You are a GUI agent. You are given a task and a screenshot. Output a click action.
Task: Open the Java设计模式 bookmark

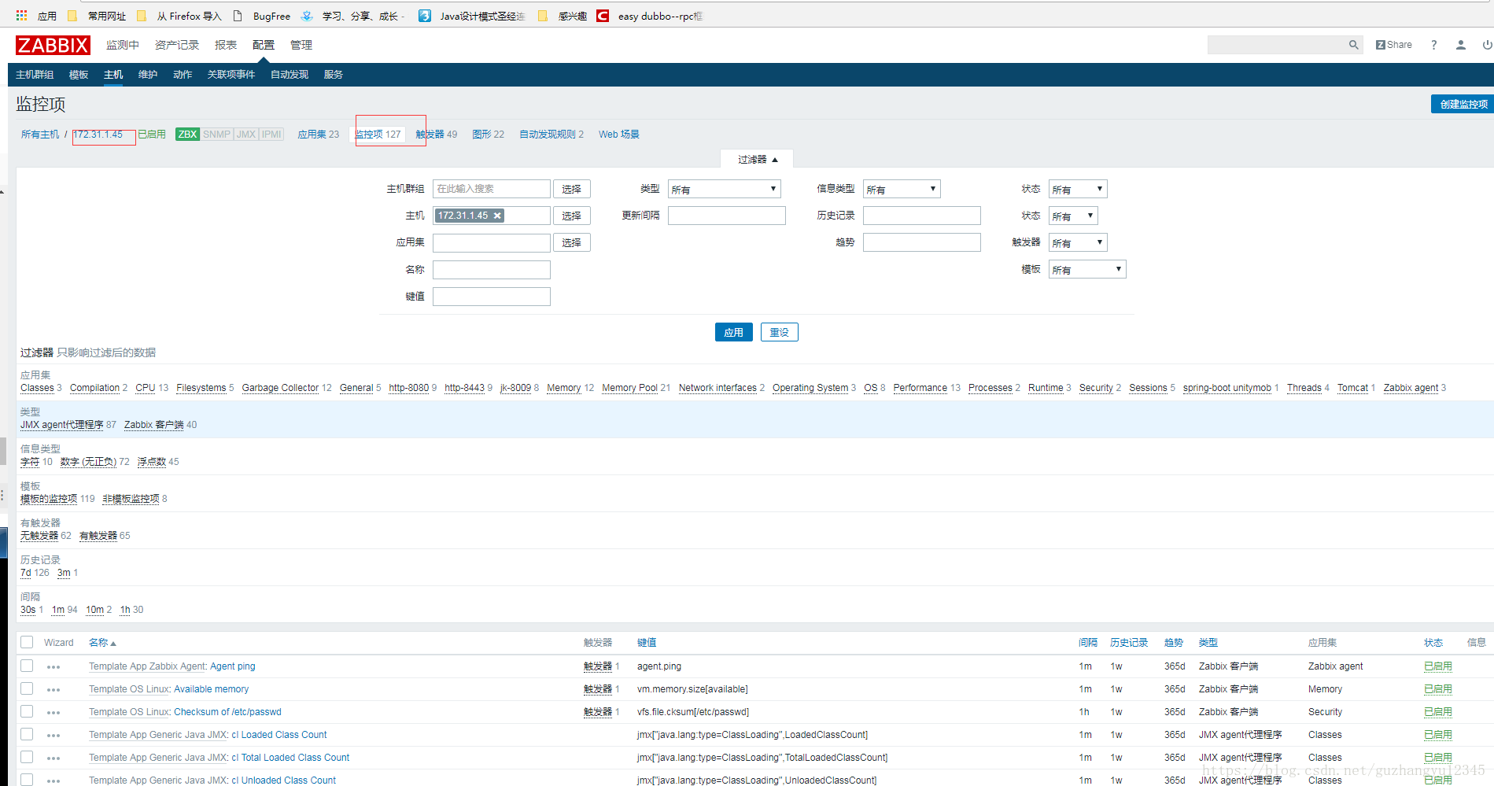(471, 16)
